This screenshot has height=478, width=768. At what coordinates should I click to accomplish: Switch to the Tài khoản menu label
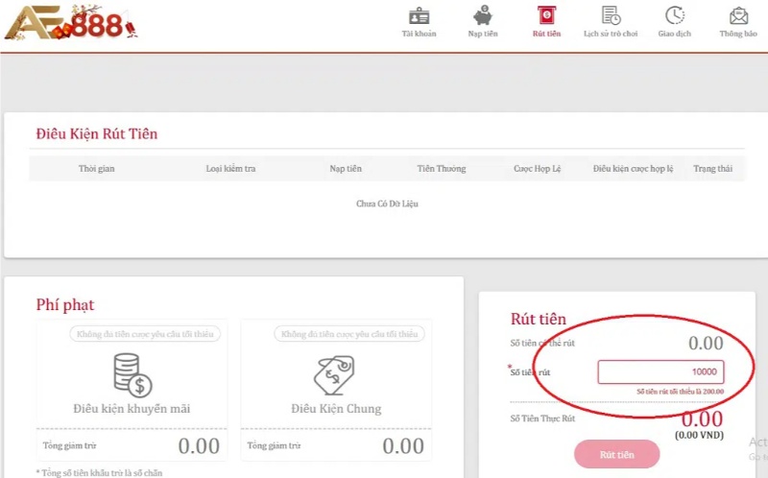(419, 35)
